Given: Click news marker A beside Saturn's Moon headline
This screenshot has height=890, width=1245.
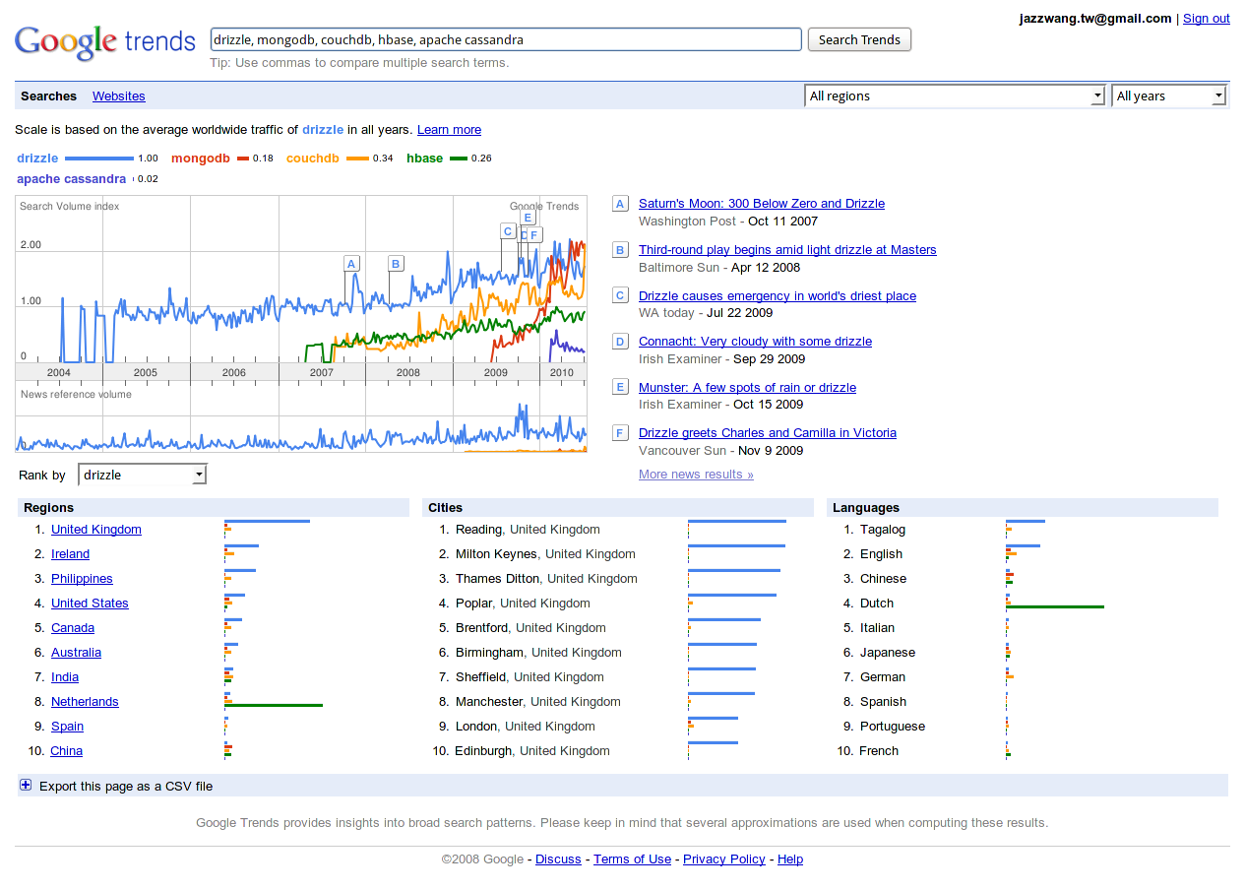Looking at the screenshot, I should point(620,204).
